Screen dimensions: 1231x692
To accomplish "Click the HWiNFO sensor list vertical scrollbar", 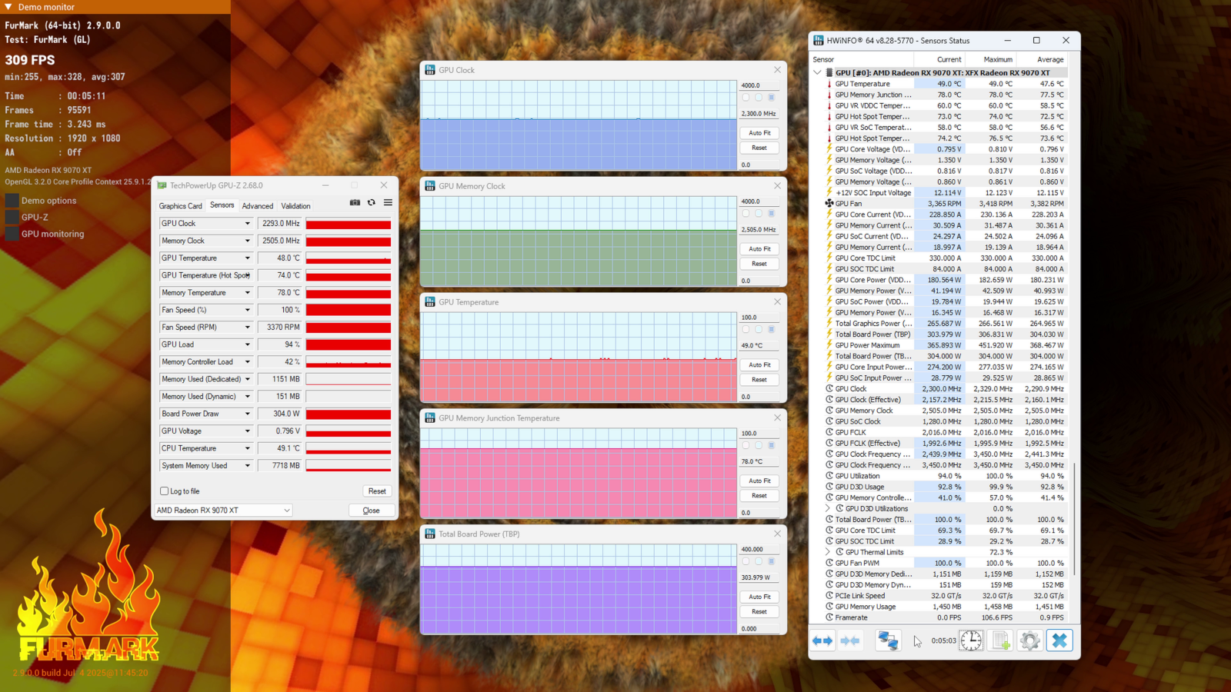I will click(x=1074, y=518).
